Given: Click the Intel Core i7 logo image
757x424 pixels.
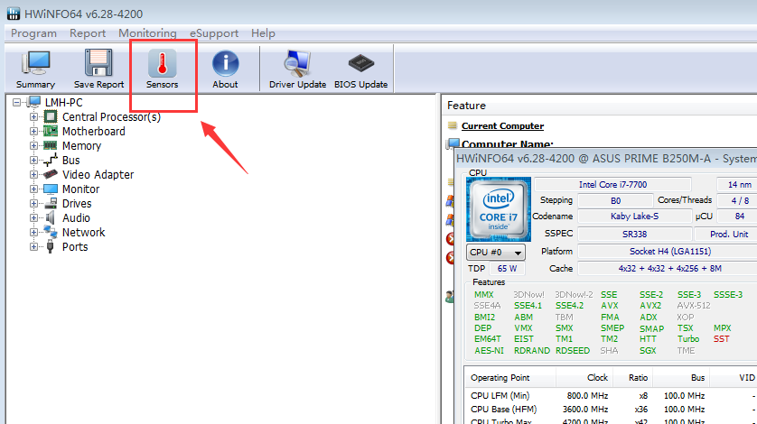Looking at the screenshot, I should 499,209.
